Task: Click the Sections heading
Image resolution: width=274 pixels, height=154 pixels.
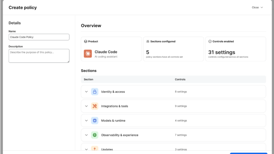Action: point(89,70)
